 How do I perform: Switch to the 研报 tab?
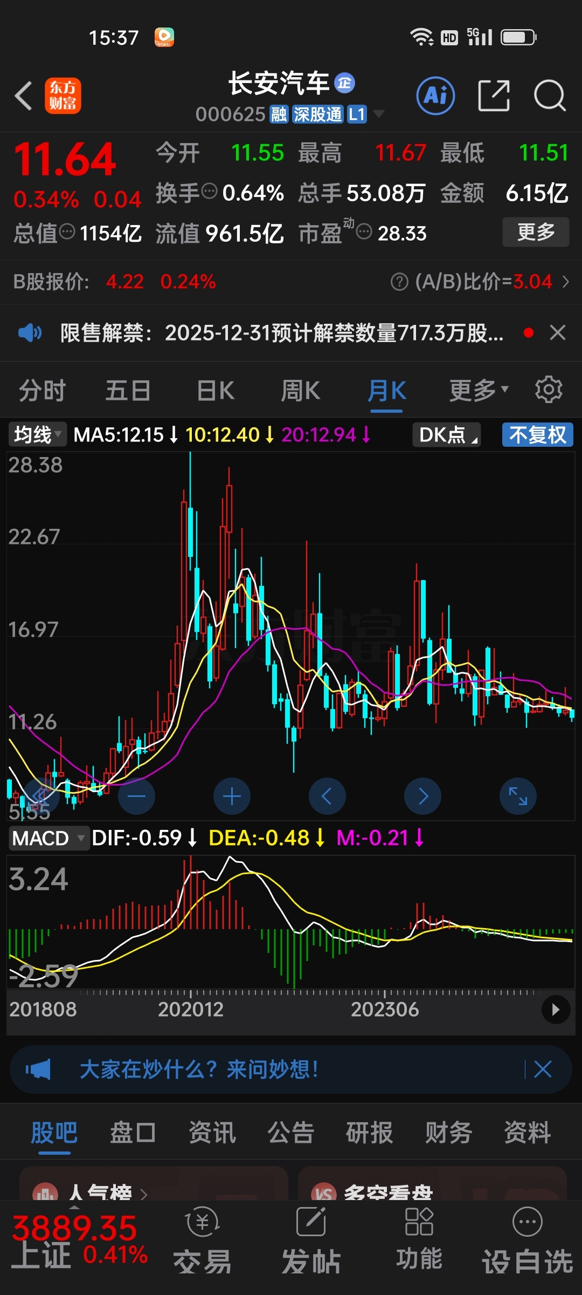click(370, 1132)
